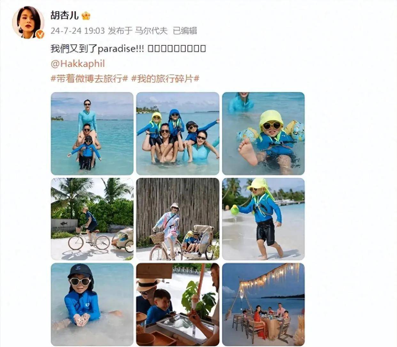This screenshot has width=397, height=347.
Task: Click the orange verified badge on avatar
Action: pyautogui.click(x=40, y=34)
